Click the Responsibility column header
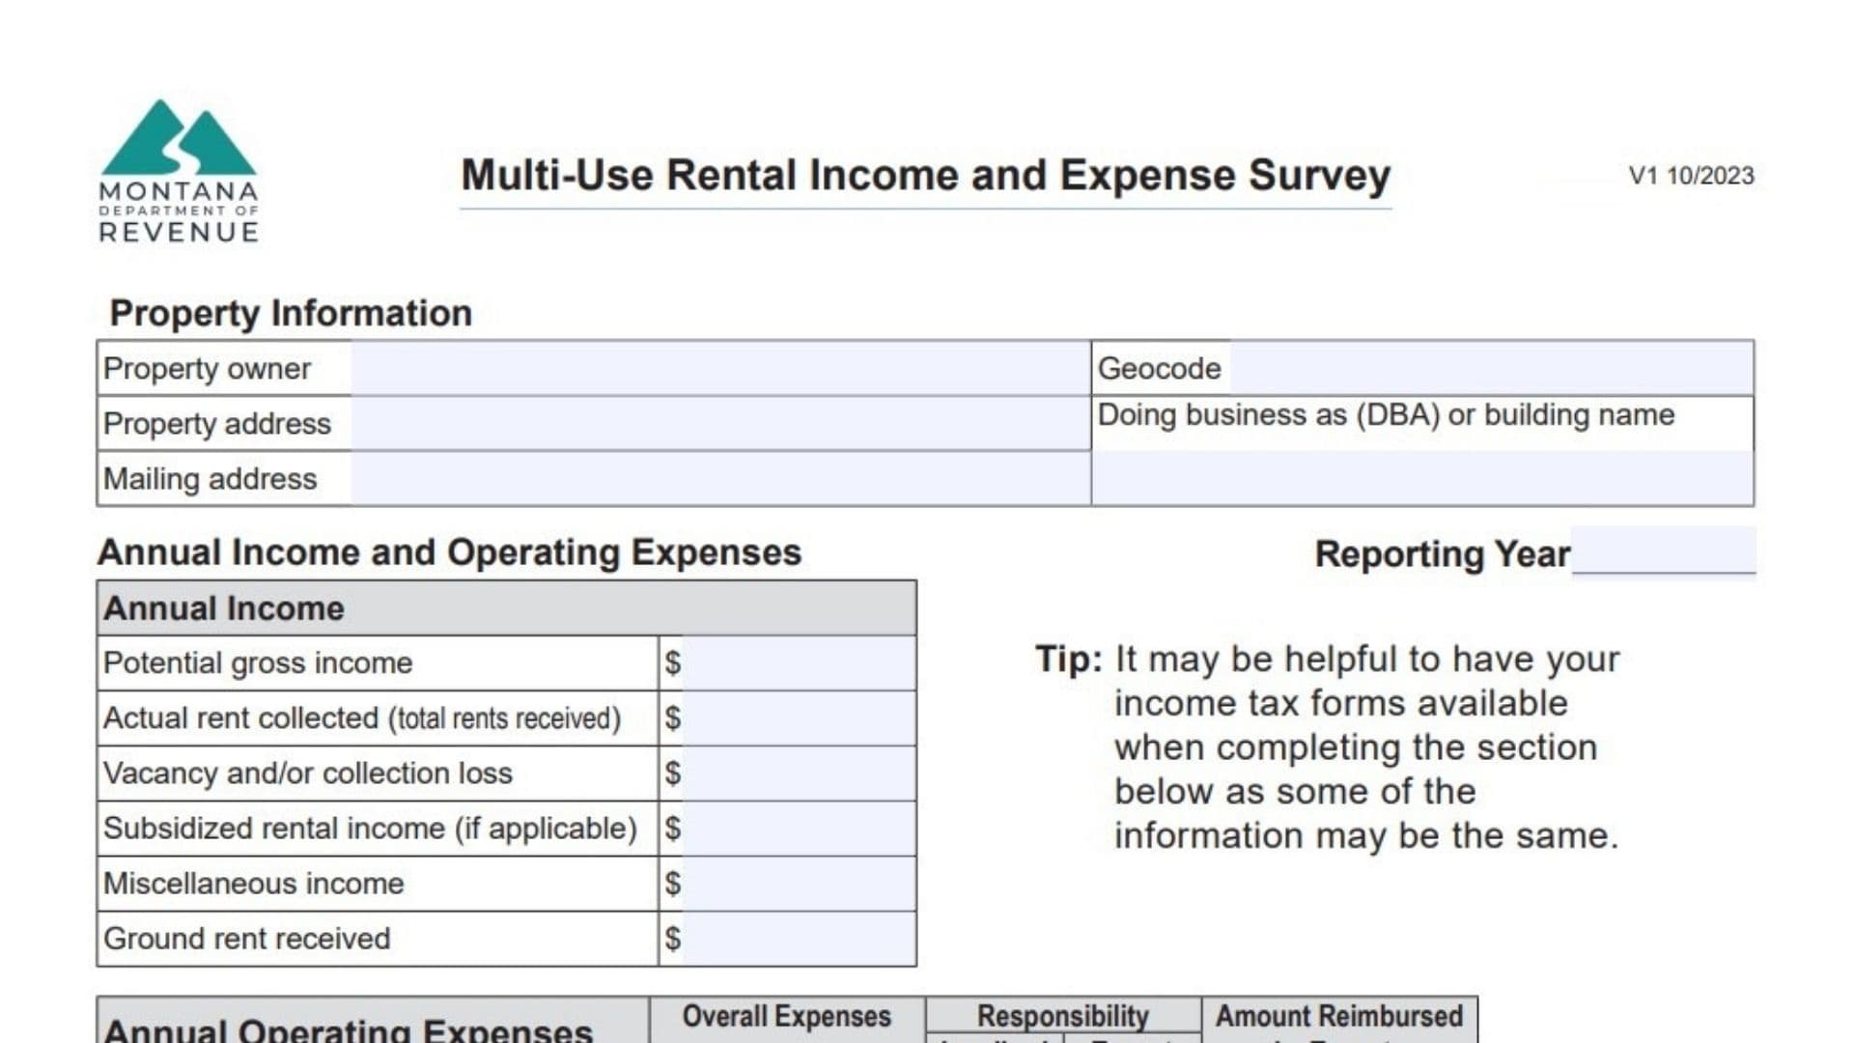The width and height of the screenshot is (1854, 1043). [1062, 1016]
